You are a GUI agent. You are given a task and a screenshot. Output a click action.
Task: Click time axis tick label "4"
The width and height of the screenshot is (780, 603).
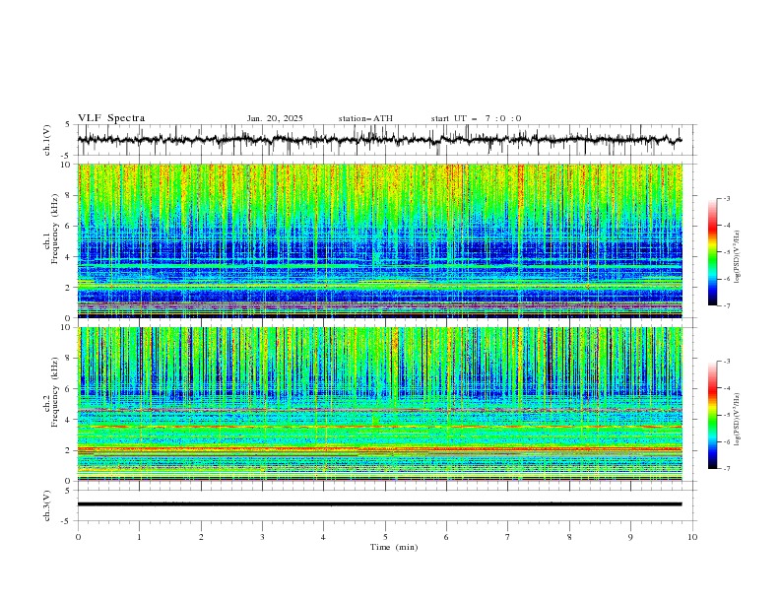tap(323, 537)
